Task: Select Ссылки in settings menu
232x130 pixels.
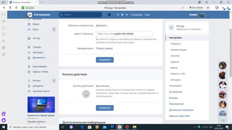Action: point(175,56)
